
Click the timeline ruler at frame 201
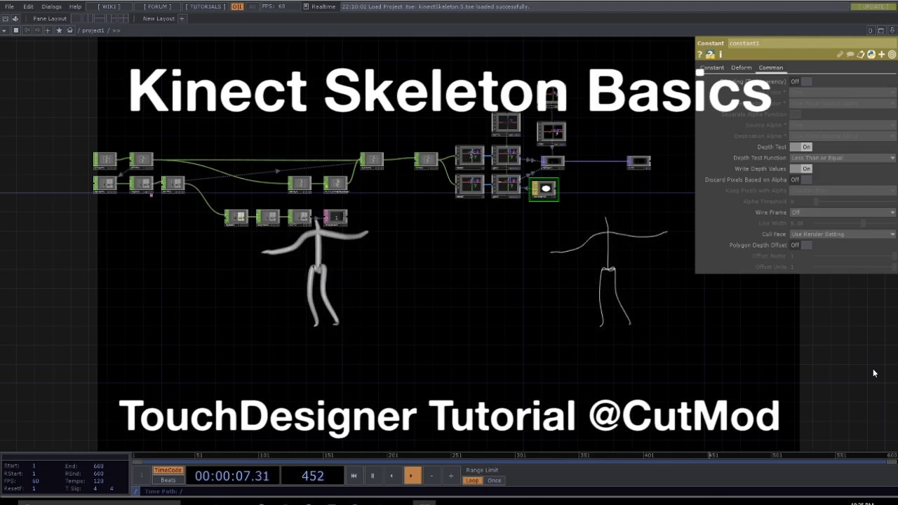[x=393, y=455]
